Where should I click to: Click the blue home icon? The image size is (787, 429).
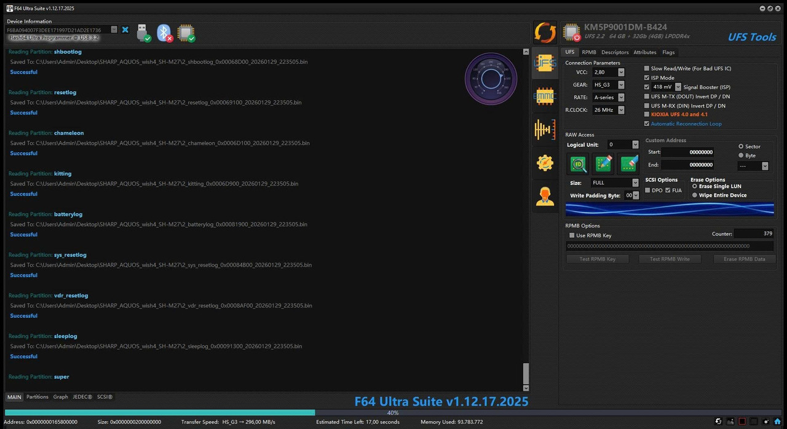[778, 422]
